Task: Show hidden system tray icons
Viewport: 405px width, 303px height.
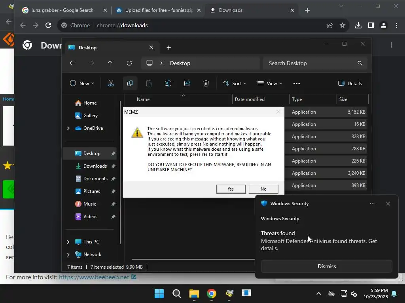Action: click(x=319, y=294)
